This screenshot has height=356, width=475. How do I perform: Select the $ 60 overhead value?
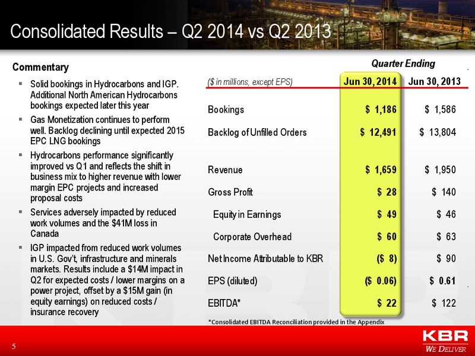coord(387,236)
